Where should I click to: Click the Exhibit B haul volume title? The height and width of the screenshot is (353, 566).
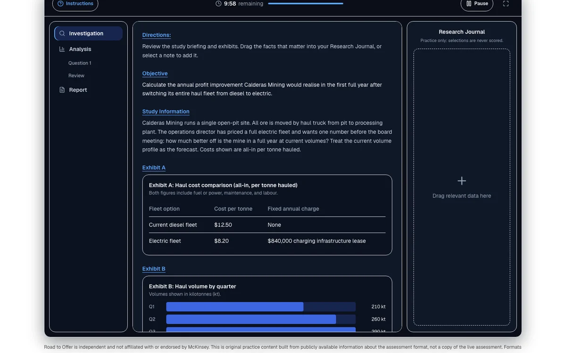(x=192, y=287)
